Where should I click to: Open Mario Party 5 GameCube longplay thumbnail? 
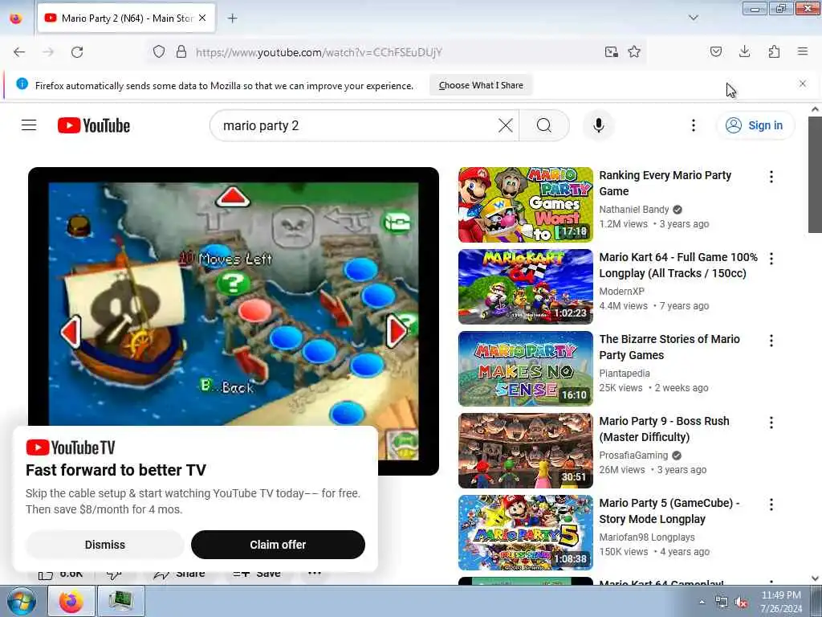click(525, 533)
